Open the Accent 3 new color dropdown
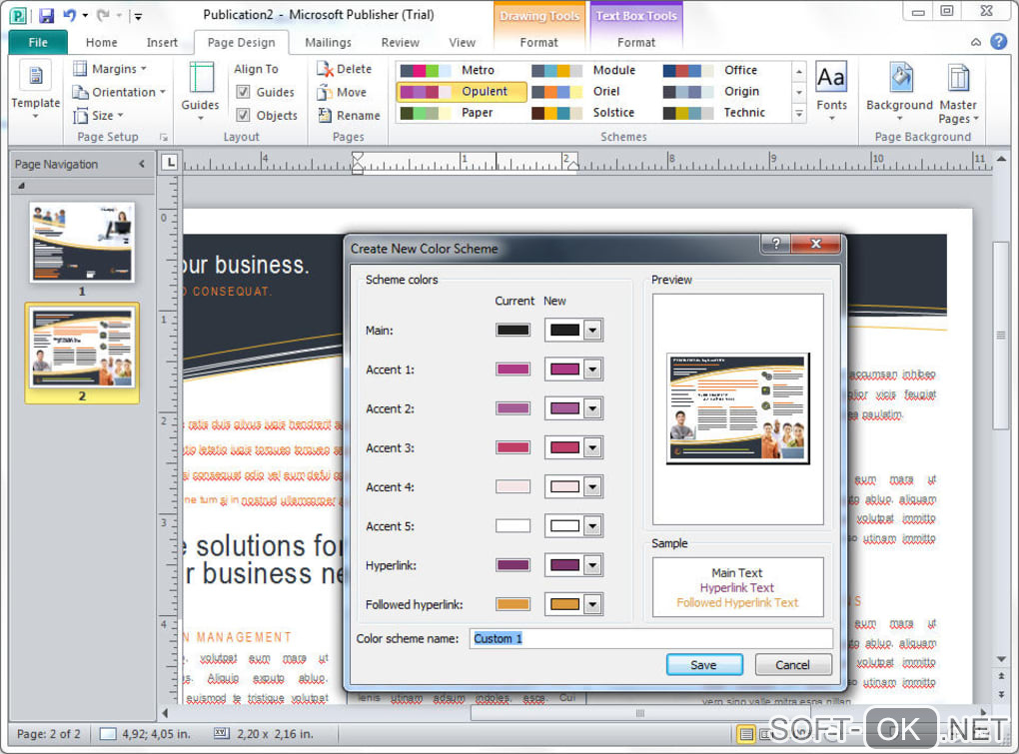 tap(592, 447)
